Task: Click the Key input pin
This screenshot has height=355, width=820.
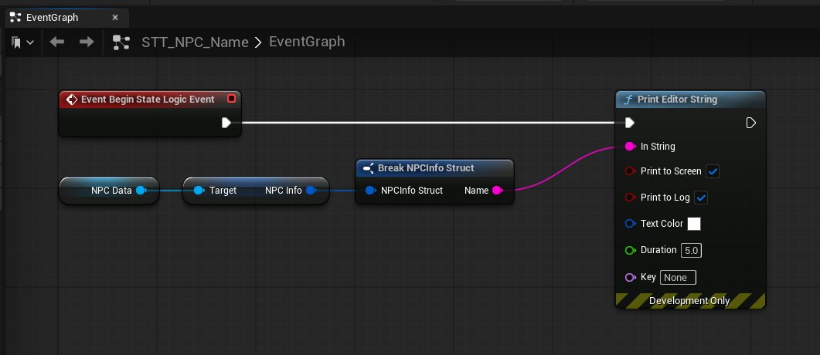Action: [x=630, y=277]
